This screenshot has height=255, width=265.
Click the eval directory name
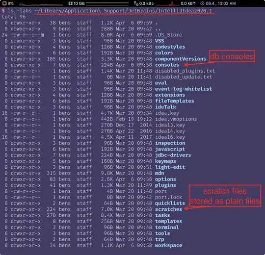(161, 83)
